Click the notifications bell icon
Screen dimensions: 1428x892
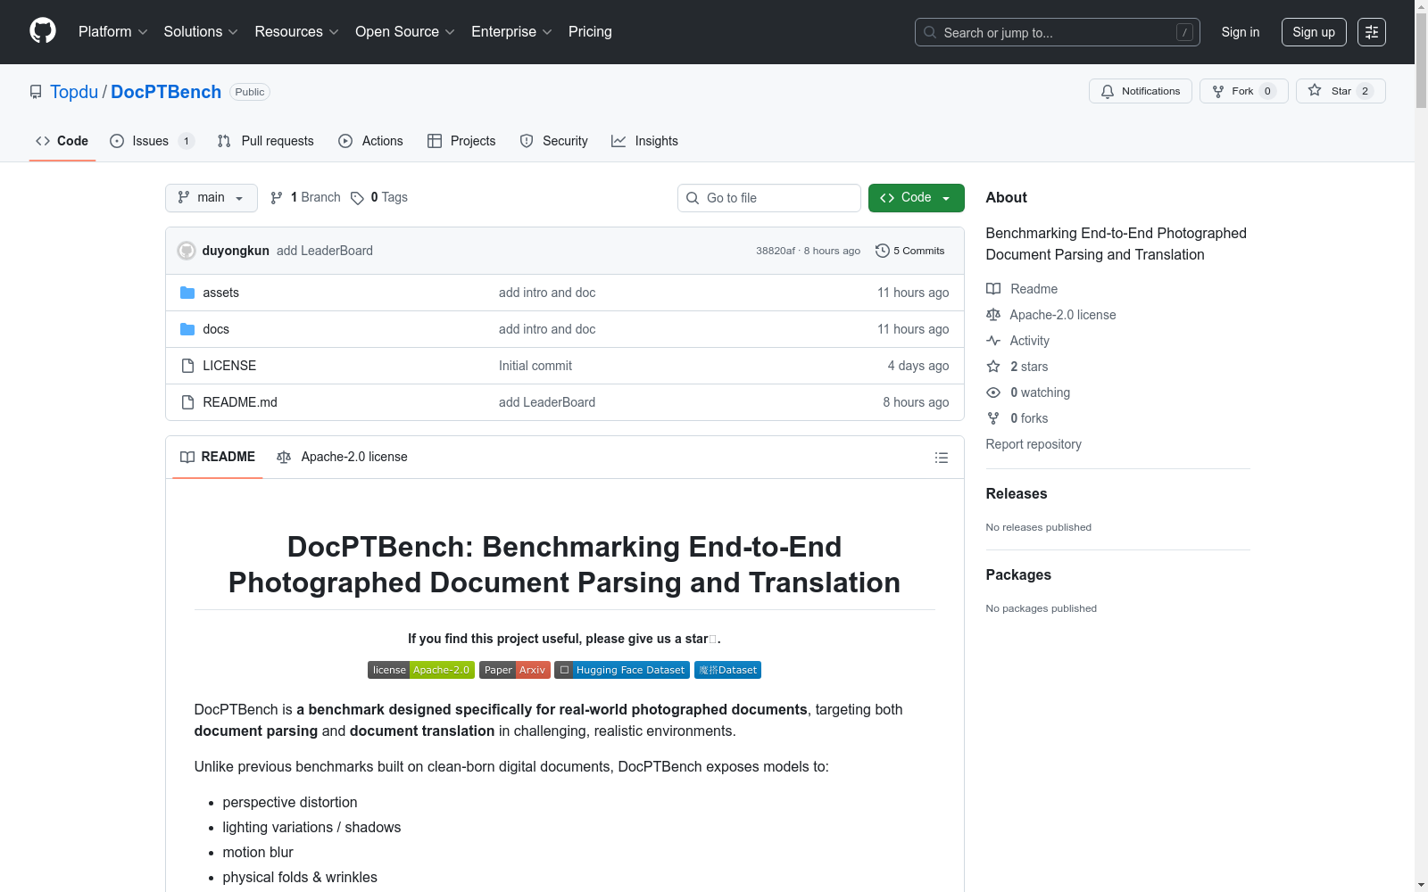tap(1108, 91)
